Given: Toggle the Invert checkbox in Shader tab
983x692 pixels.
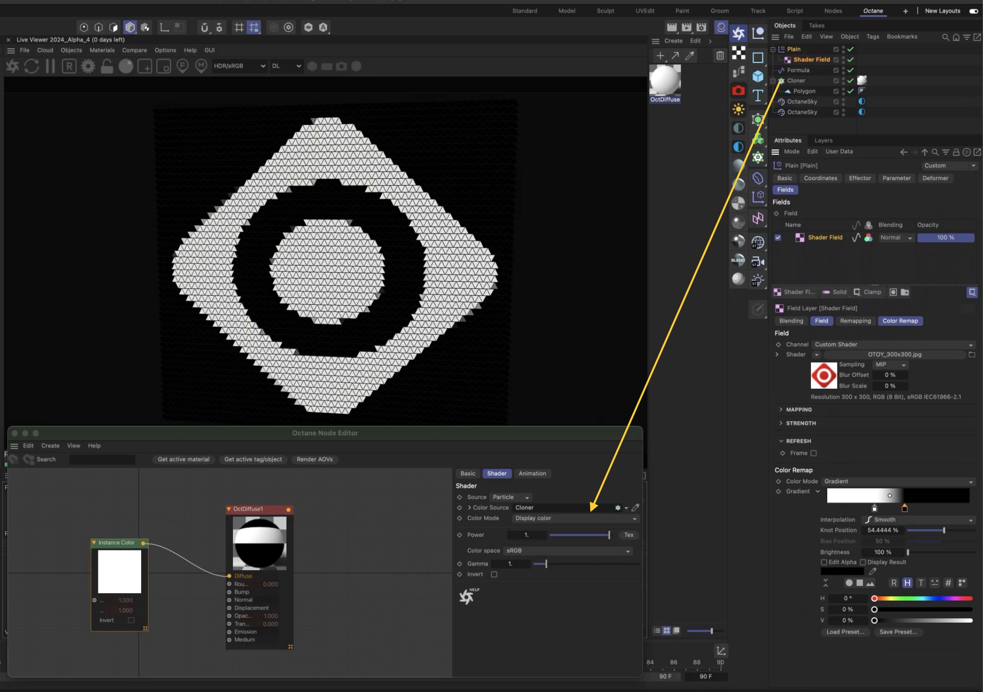Looking at the screenshot, I should [x=494, y=575].
